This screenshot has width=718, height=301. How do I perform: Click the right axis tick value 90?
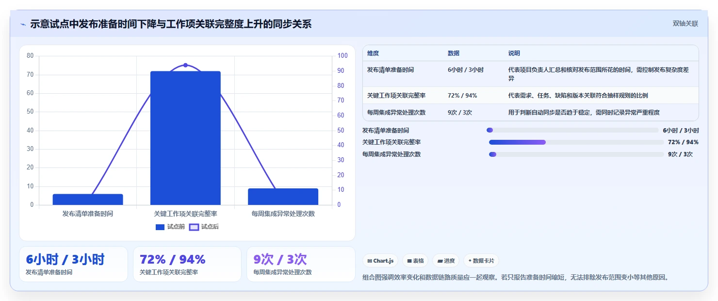click(341, 71)
